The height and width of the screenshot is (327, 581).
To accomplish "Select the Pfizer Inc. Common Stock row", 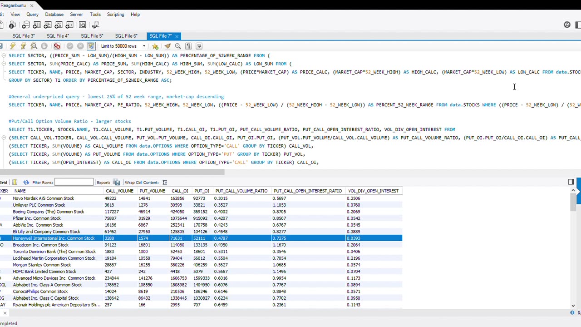I will pyautogui.click(x=201, y=218).
